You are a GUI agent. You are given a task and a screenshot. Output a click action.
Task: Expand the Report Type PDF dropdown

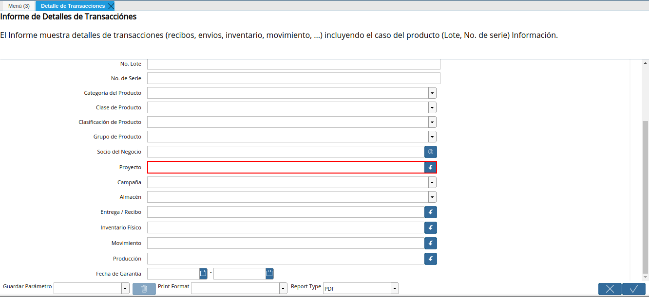point(395,289)
